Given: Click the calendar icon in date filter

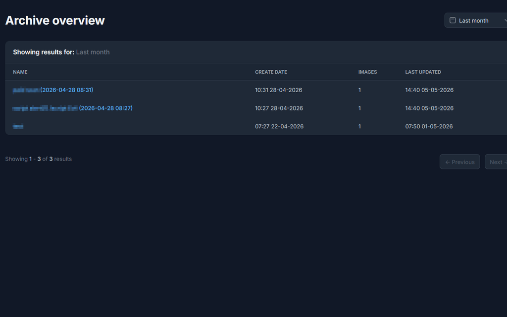Looking at the screenshot, I should click(453, 20).
